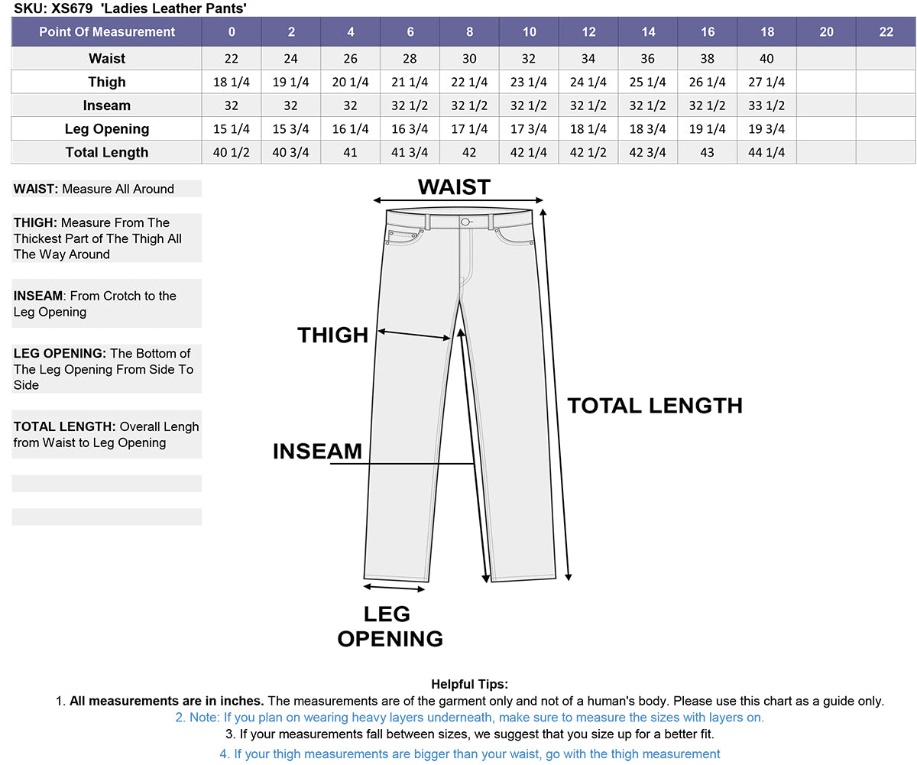Select size 20 column header
The height and width of the screenshot is (765, 917).
point(827,32)
